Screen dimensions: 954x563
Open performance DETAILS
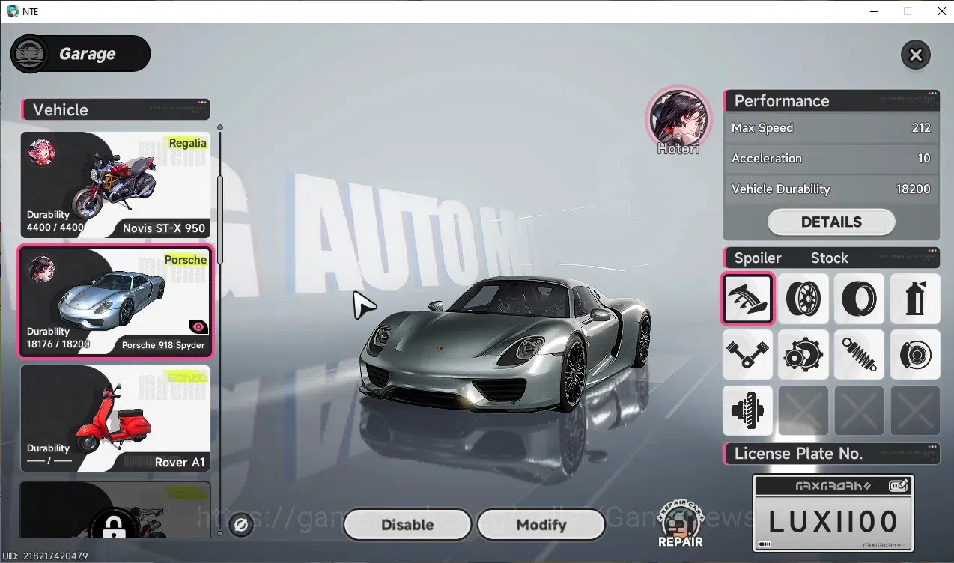point(831,222)
